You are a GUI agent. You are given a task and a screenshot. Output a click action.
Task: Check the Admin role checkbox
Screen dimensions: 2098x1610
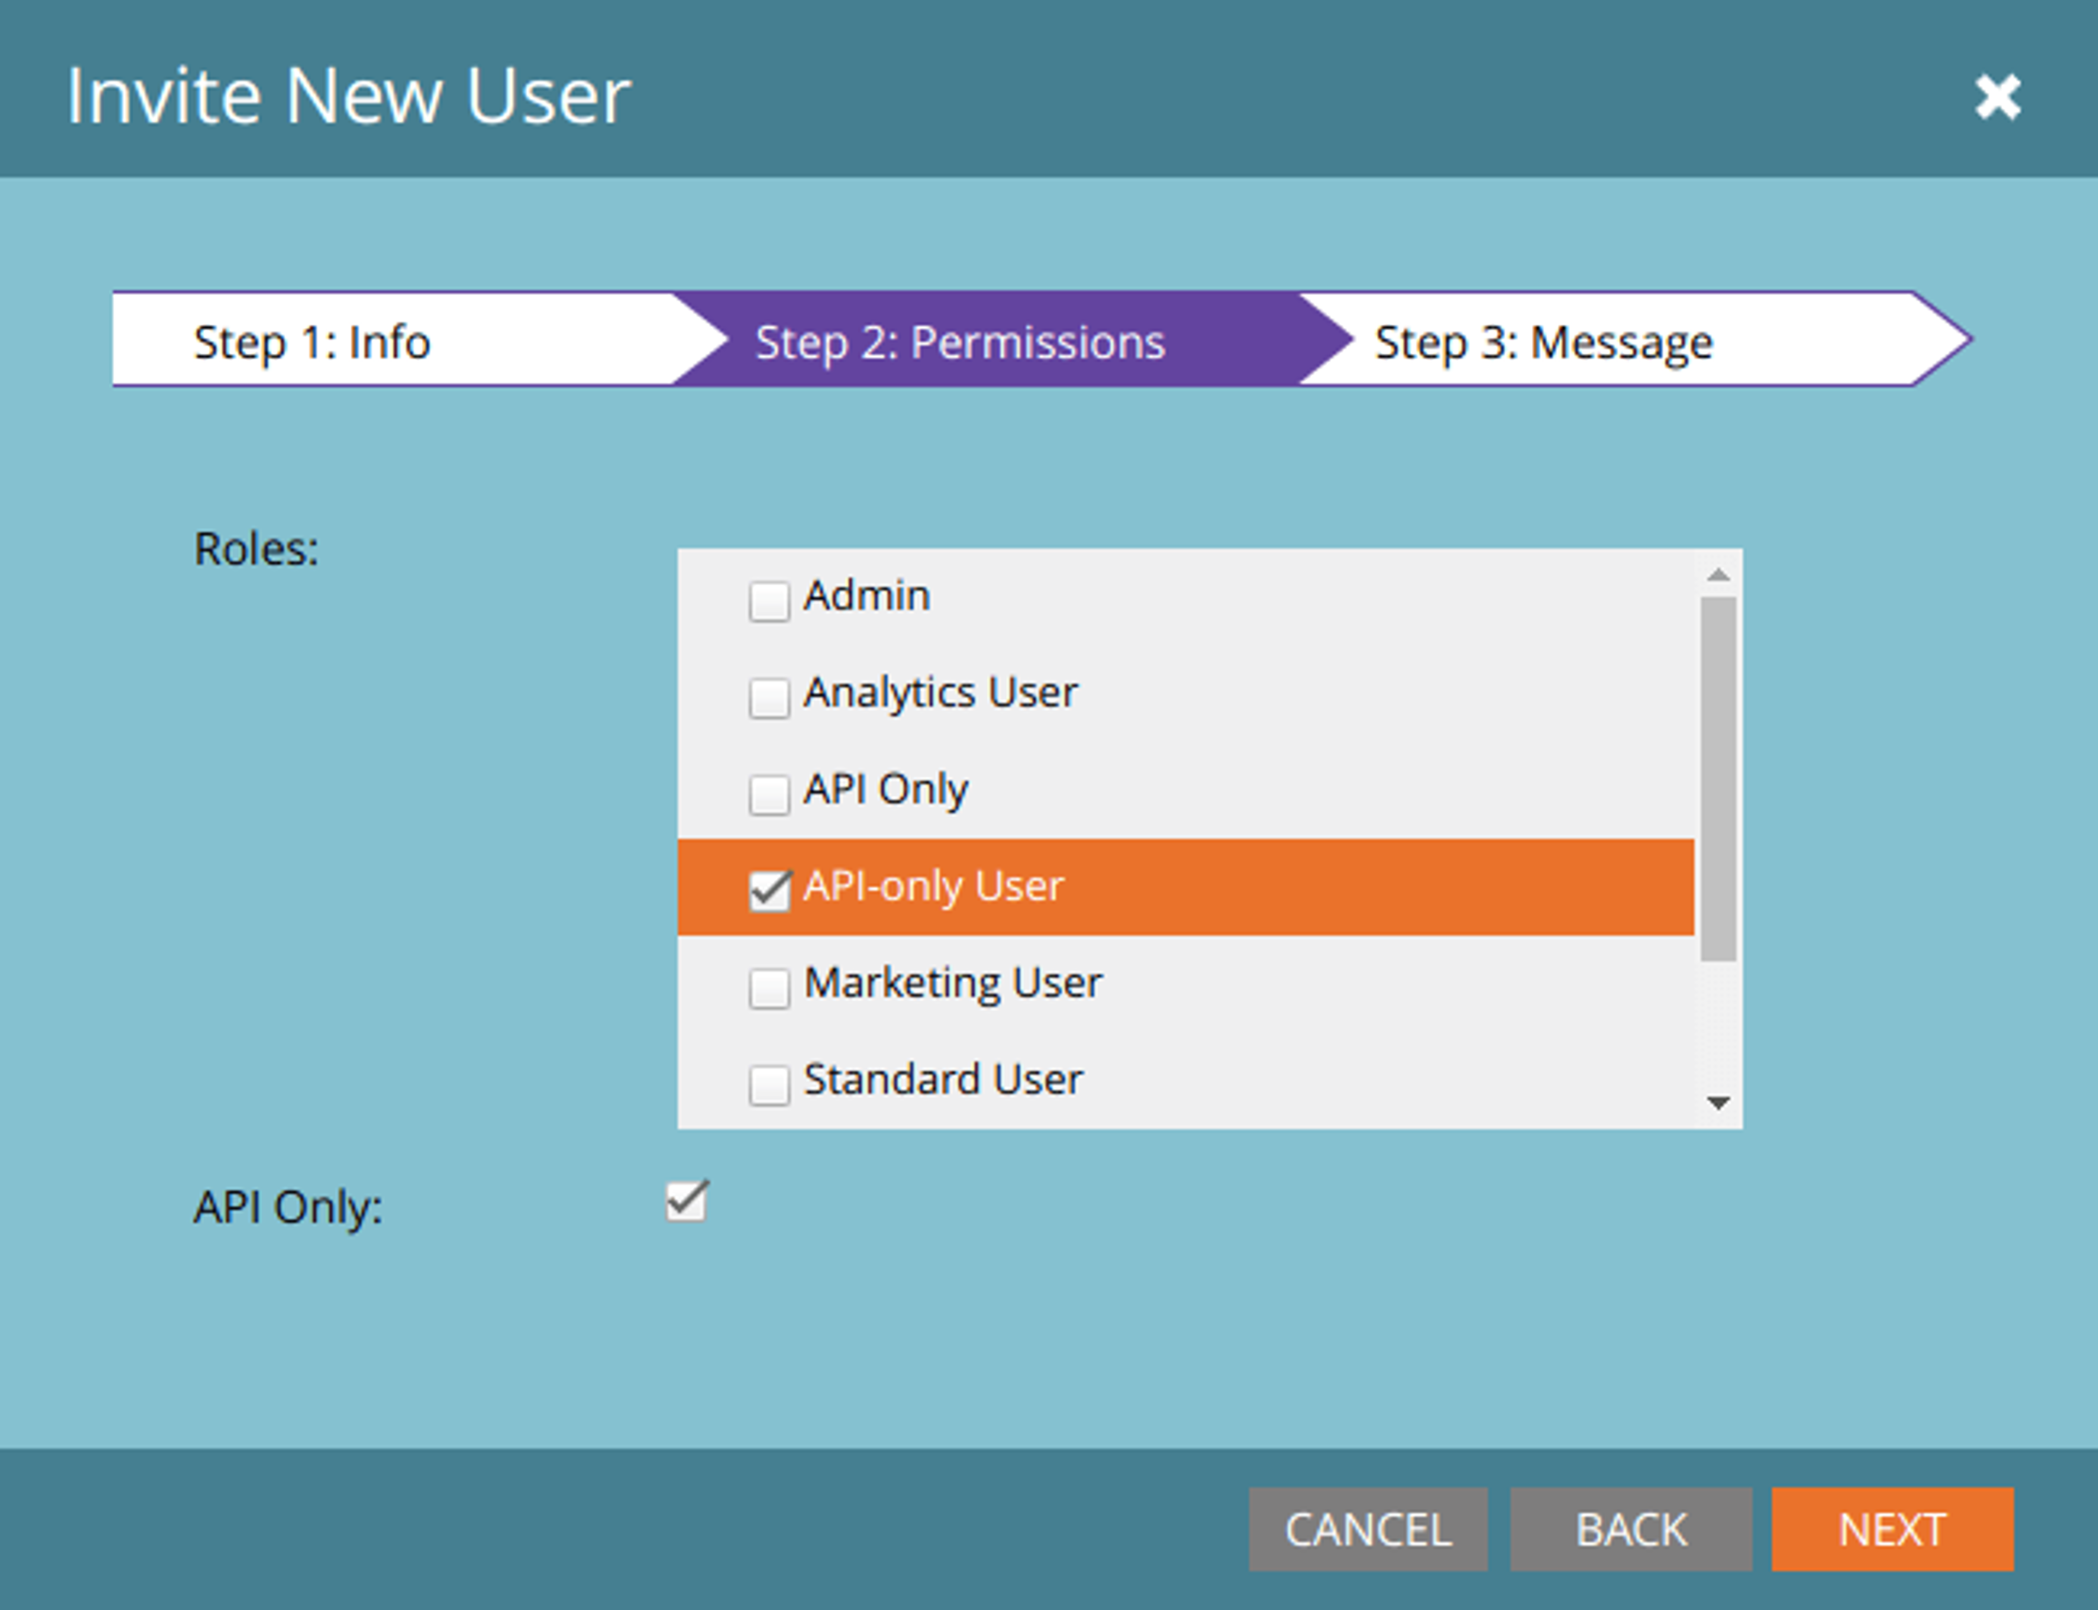[x=769, y=601]
